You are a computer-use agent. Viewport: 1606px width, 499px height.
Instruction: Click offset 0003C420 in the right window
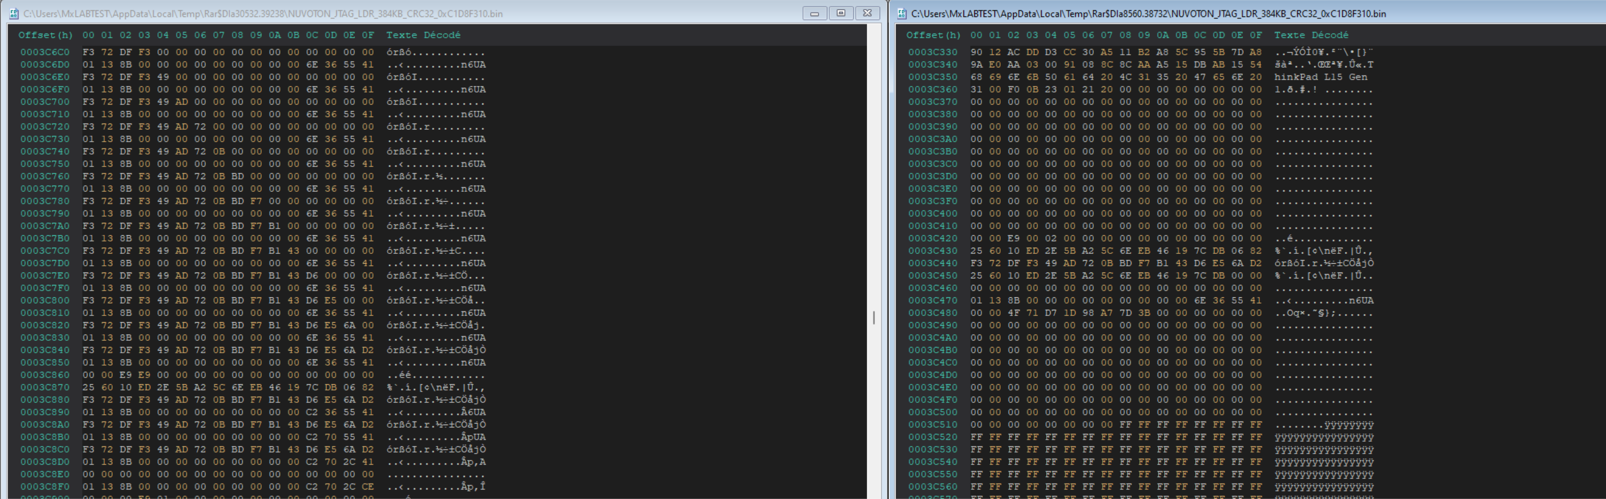933,238
